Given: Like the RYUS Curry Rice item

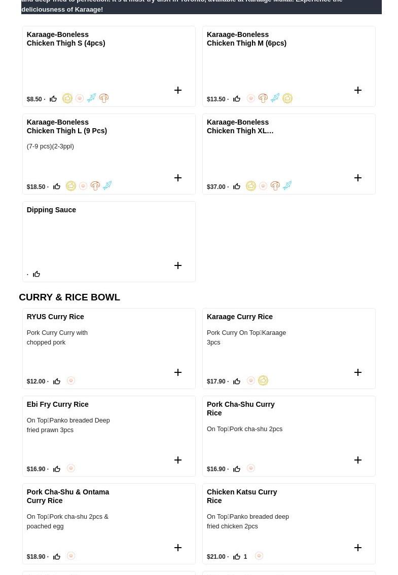Looking at the screenshot, I should [x=57, y=381].
